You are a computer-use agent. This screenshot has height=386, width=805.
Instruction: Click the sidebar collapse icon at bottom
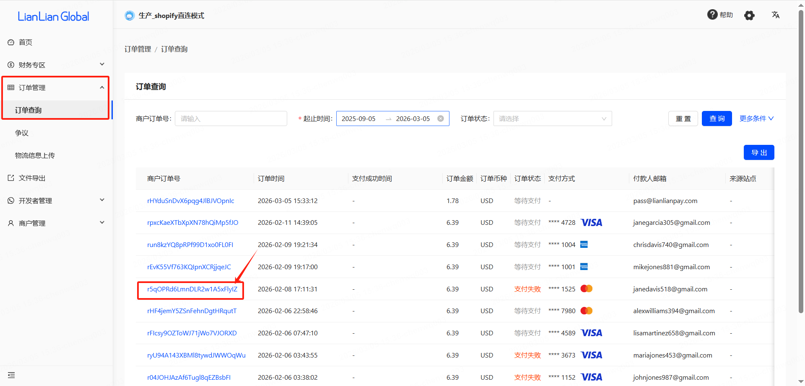tap(11, 375)
